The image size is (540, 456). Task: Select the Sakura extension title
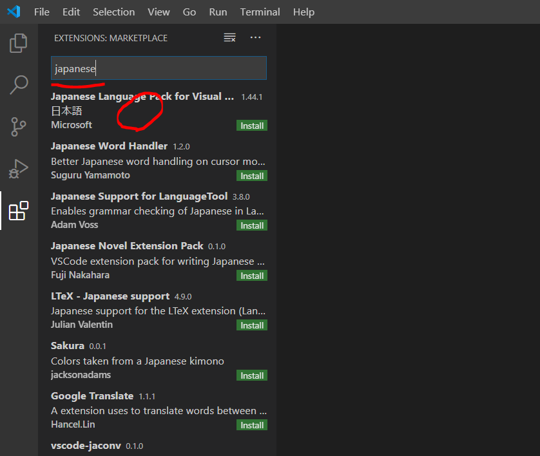(x=68, y=345)
